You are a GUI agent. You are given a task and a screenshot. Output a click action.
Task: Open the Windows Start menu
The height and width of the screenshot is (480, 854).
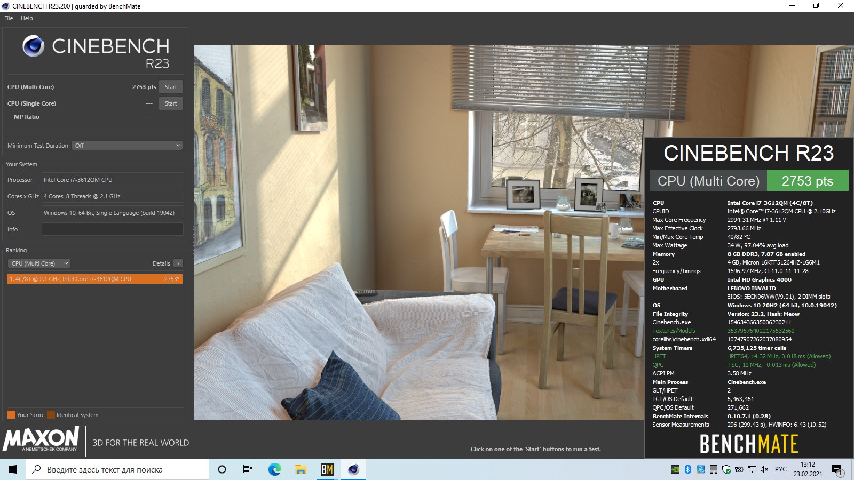click(x=13, y=469)
